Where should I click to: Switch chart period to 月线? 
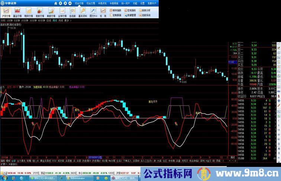61,20
